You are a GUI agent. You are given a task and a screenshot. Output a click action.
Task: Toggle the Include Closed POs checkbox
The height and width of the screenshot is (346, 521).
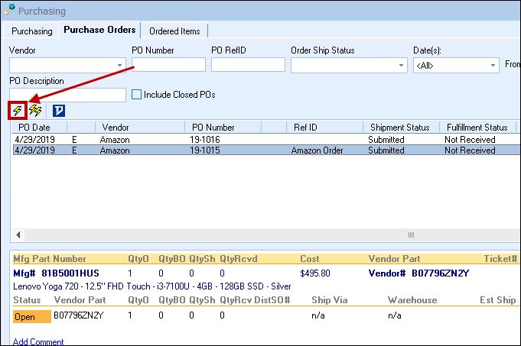click(137, 95)
